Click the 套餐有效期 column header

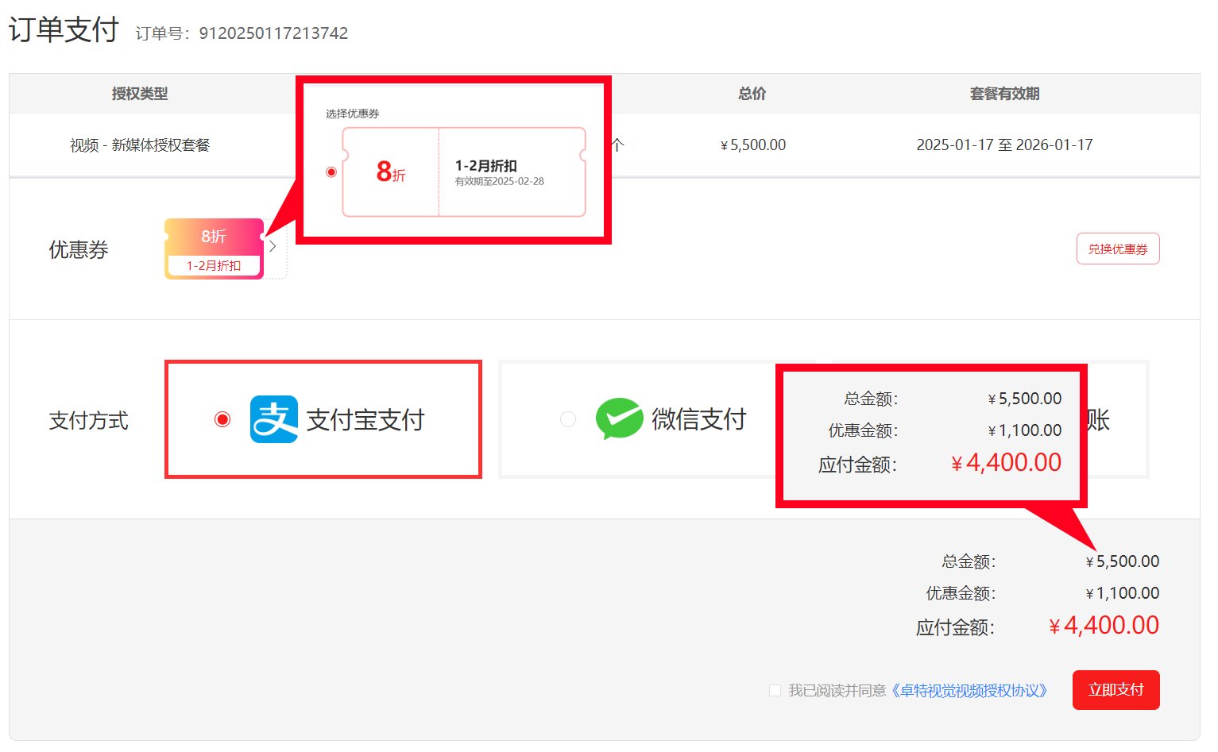[1005, 94]
